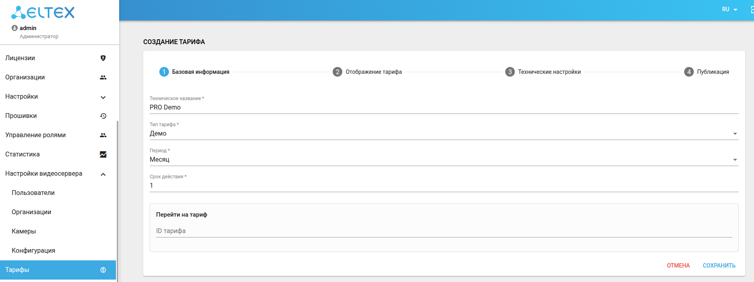754x282 pixels.
Task: Focus the ID тарифа input field
Action: pyautogui.click(x=444, y=231)
